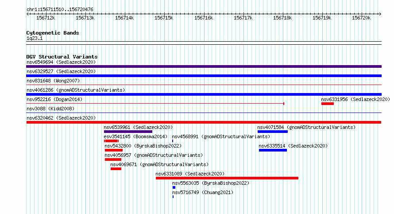Image resolution: width=394 pixels, height=214 pixels.
Task: Click the Cytogenetic Bands track title
Action: [53, 33]
